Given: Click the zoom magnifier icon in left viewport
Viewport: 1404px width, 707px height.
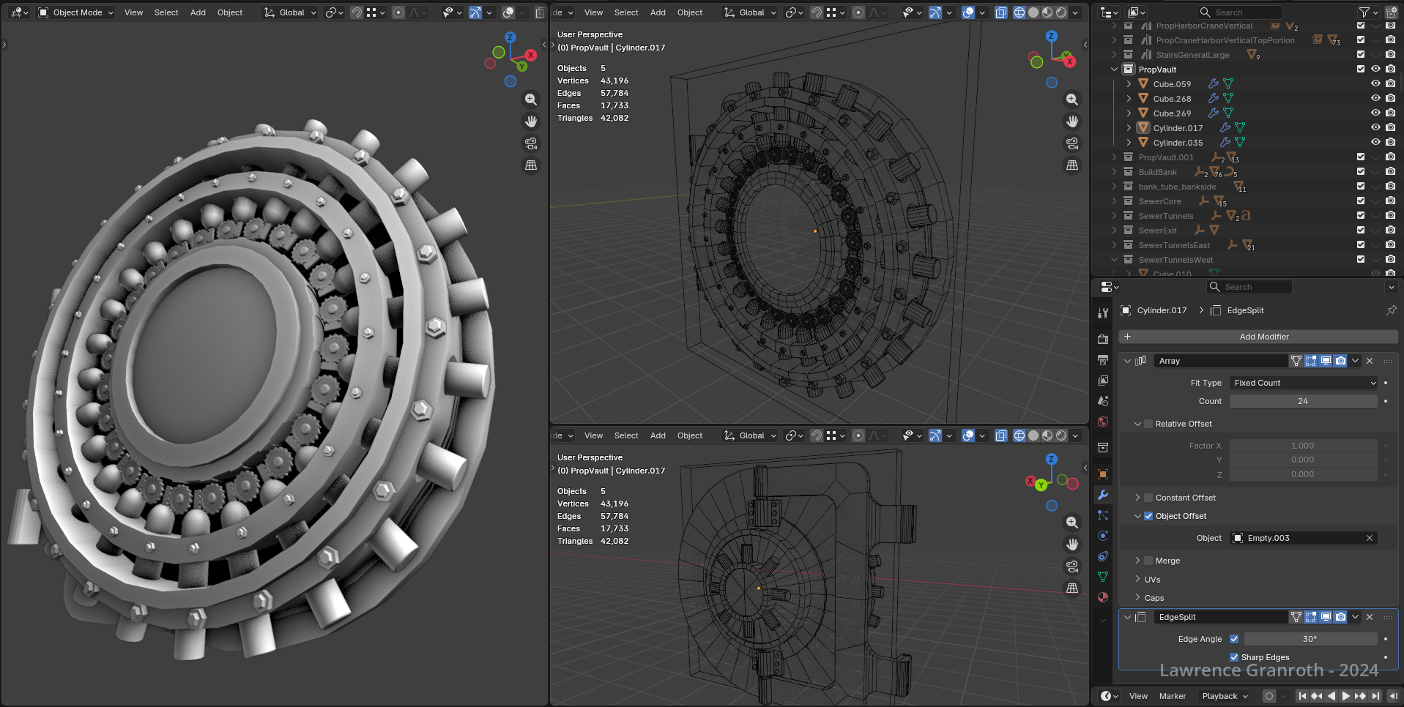Looking at the screenshot, I should point(531,100).
